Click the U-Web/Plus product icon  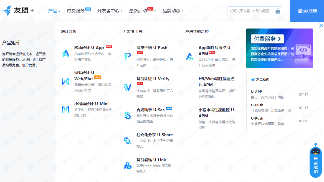pyautogui.click(x=65, y=81)
